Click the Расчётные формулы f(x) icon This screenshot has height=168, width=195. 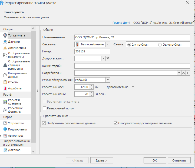(5, 110)
